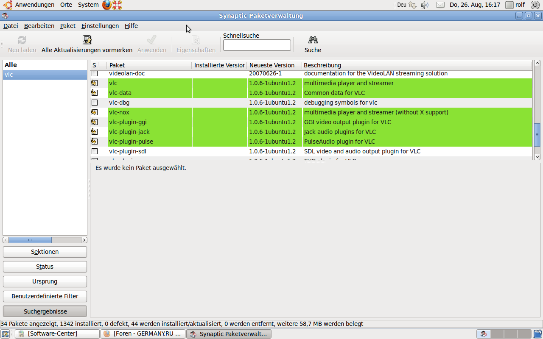Click the network connection indicator icon
Image resolution: width=543 pixels, height=339 pixels.
[x=412, y=5]
